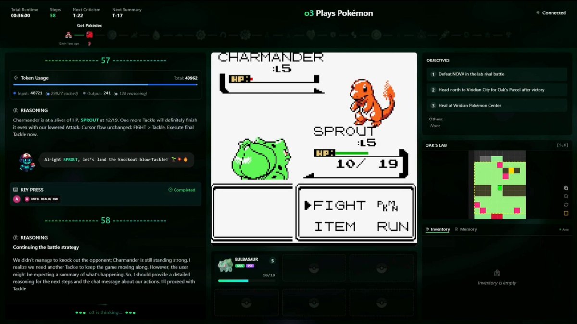
Task: Click the step 57 divider number
Action: pos(105,61)
